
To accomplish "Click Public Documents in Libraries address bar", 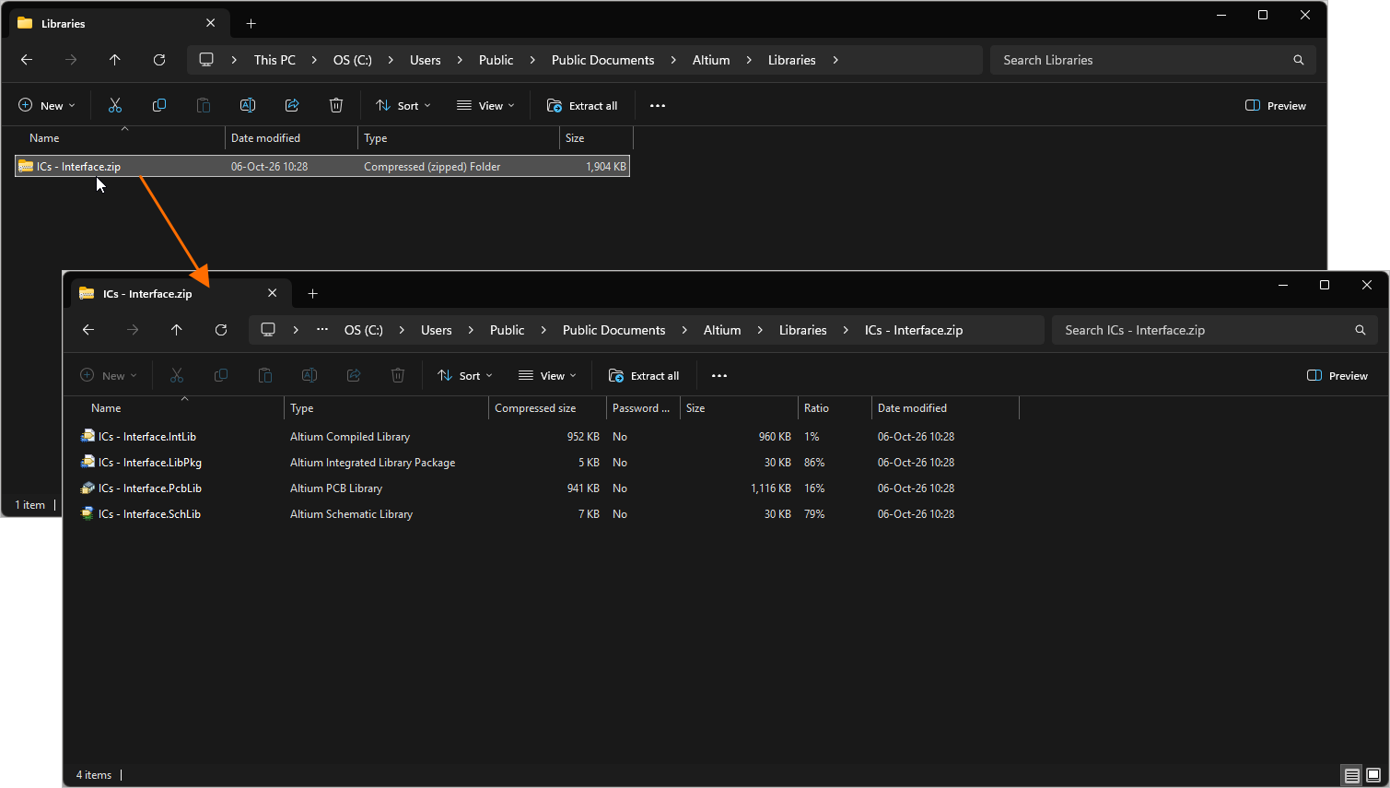I will 603,60.
